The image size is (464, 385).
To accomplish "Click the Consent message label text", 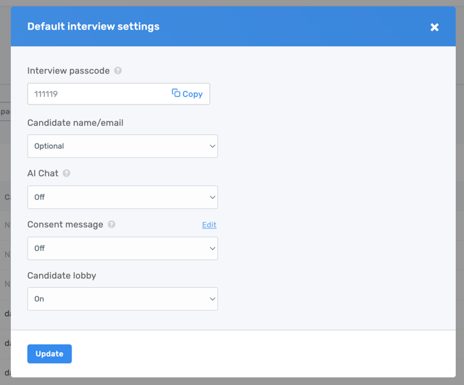I will point(65,225).
